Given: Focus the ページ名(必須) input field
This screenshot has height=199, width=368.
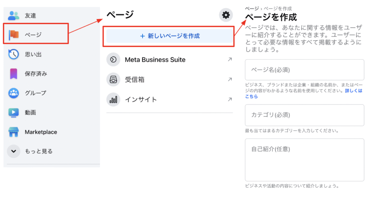Looking at the screenshot, I should [304, 70].
